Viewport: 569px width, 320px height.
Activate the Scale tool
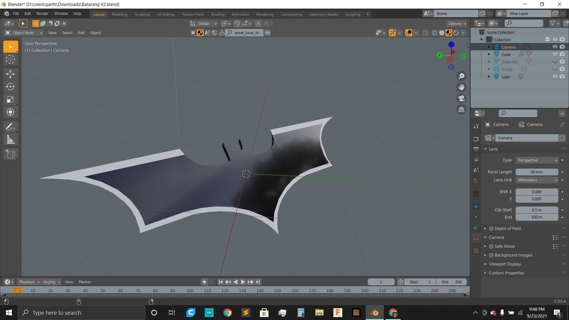tap(10, 99)
